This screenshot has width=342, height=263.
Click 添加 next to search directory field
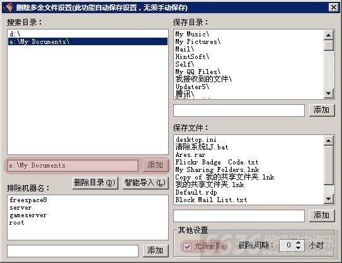(156, 166)
